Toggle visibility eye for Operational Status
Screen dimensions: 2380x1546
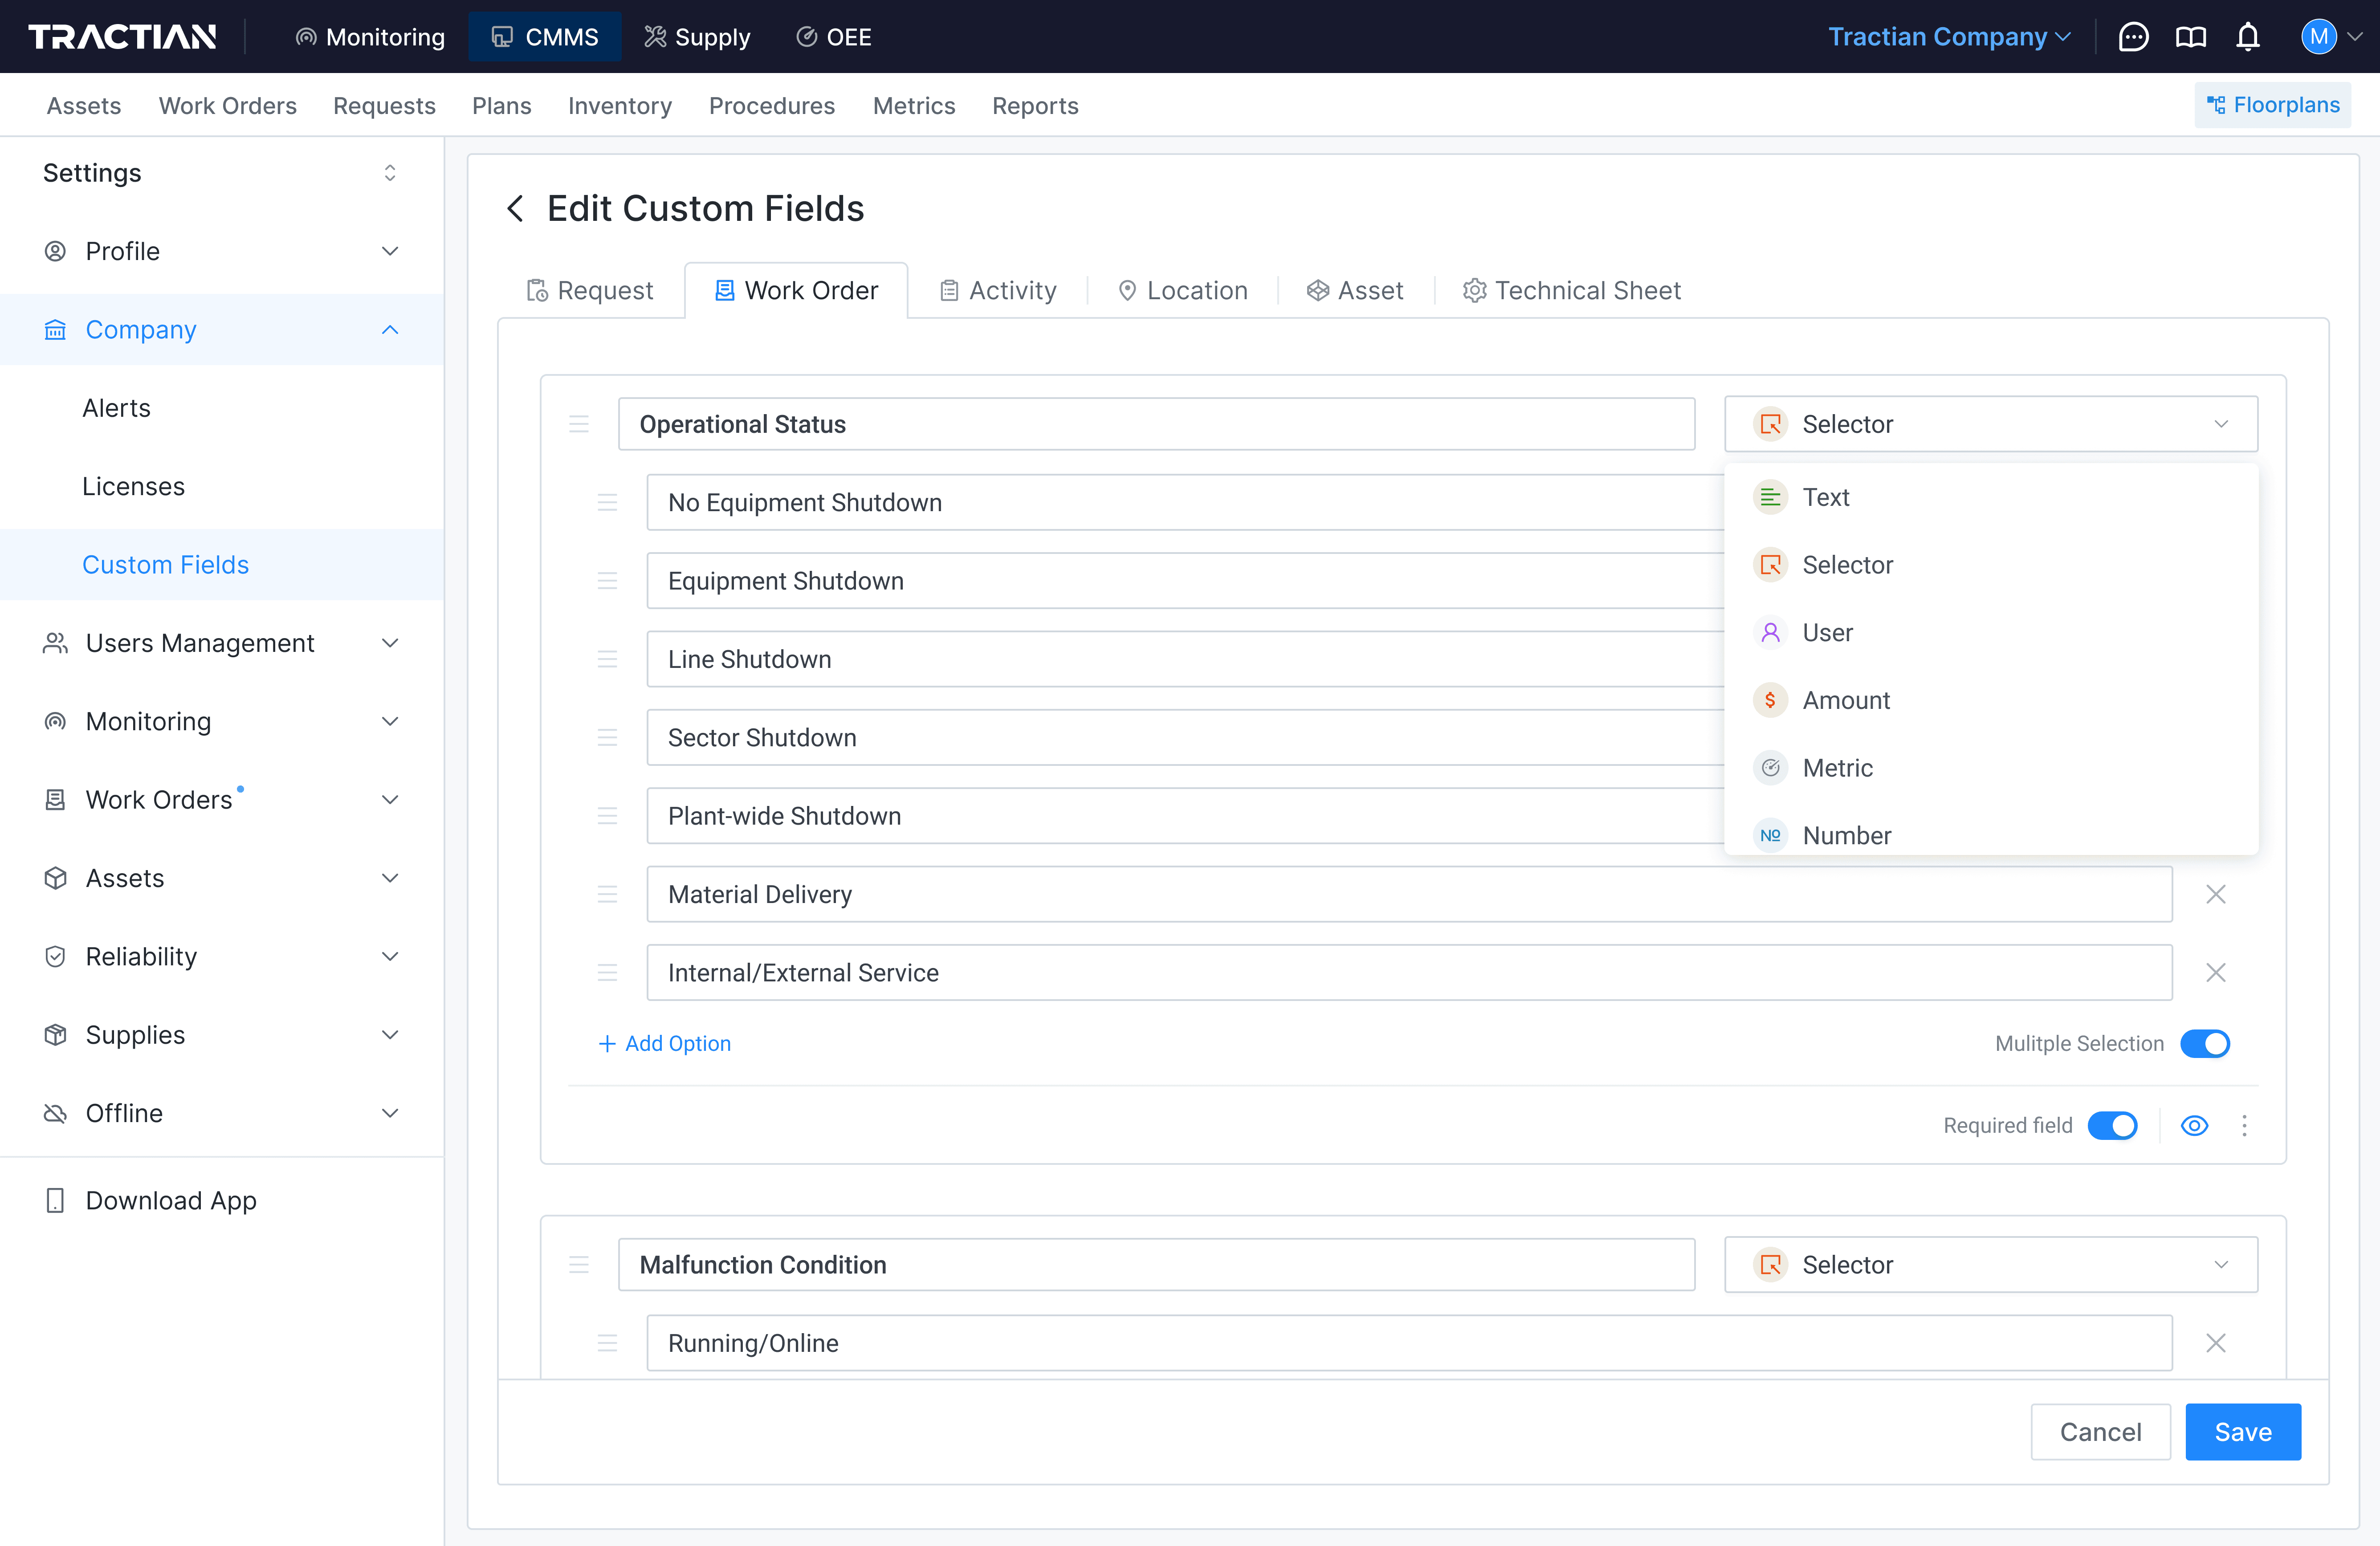[2194, 1126]
